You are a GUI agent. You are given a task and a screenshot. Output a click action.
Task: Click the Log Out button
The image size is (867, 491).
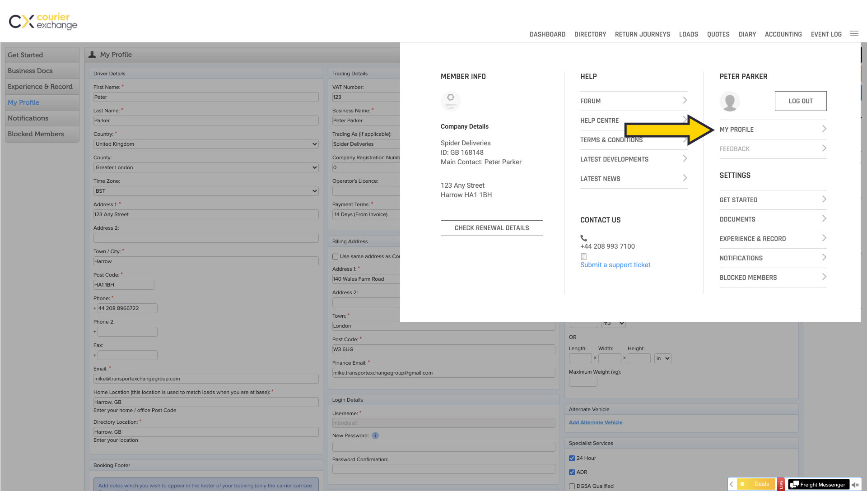(800, 101)
